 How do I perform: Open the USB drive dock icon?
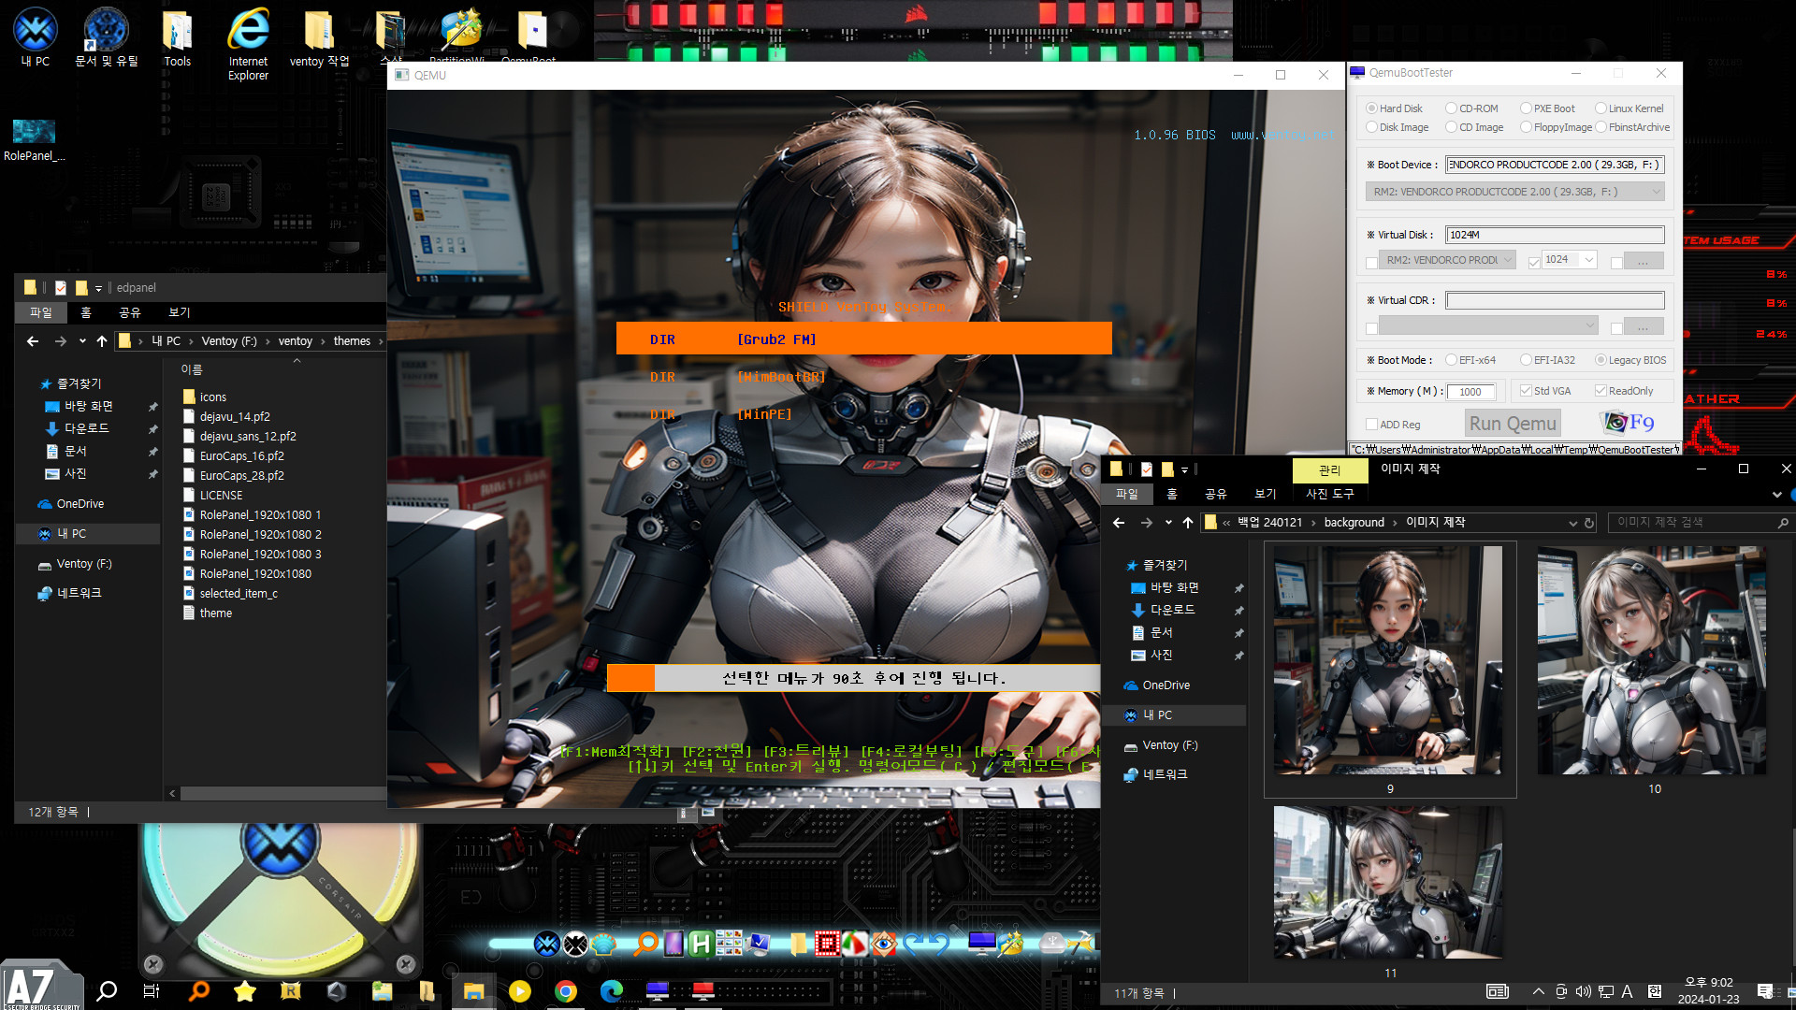(x=1053, y=943)
